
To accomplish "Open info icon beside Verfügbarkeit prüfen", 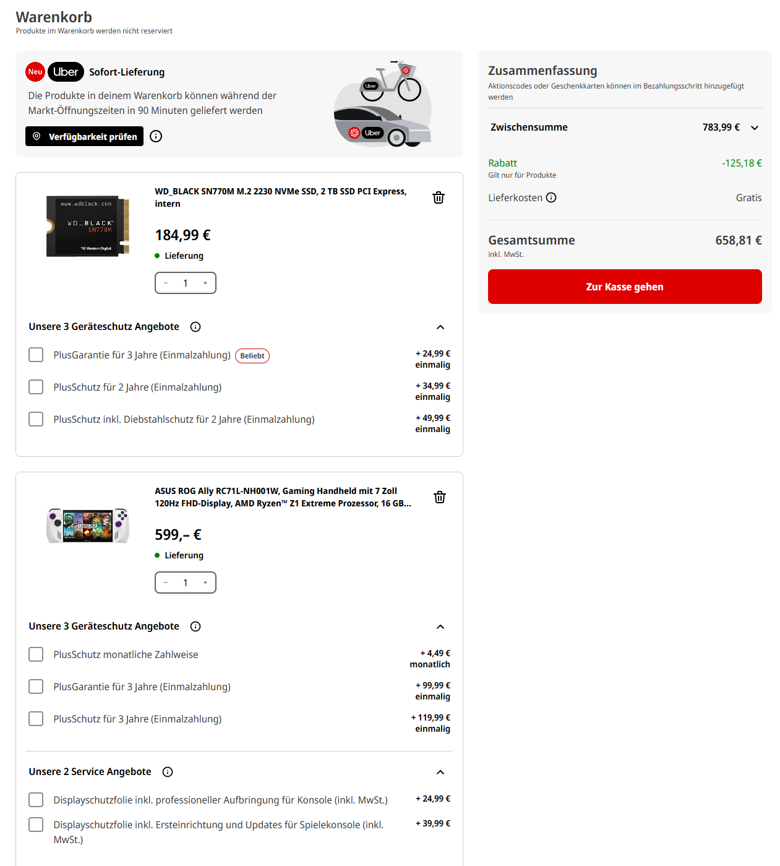I will [x=156, y=136].
